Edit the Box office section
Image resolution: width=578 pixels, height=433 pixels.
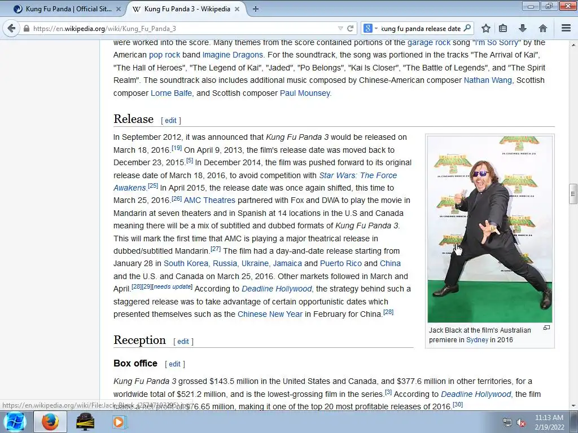point(175,364)
